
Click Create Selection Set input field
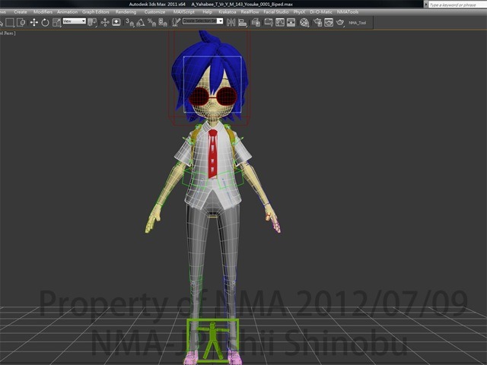[199, 21]
